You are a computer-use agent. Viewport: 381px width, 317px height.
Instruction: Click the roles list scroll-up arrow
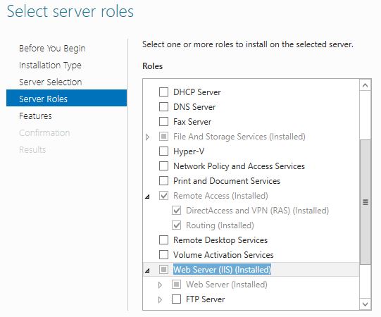pyautogui.click(x=365, y=85)
